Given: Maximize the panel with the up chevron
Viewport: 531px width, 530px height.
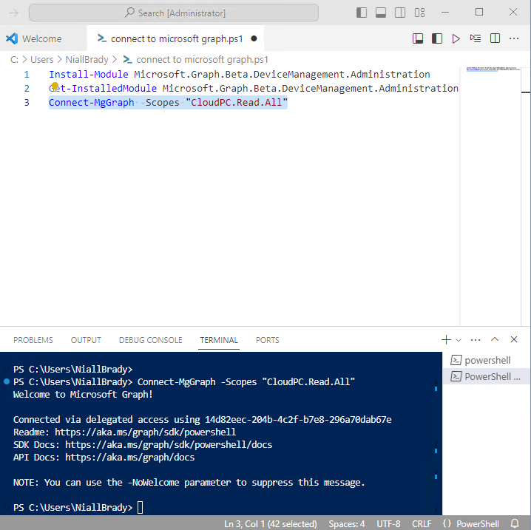Looking at the screenshot, I should tap(495, 339).
